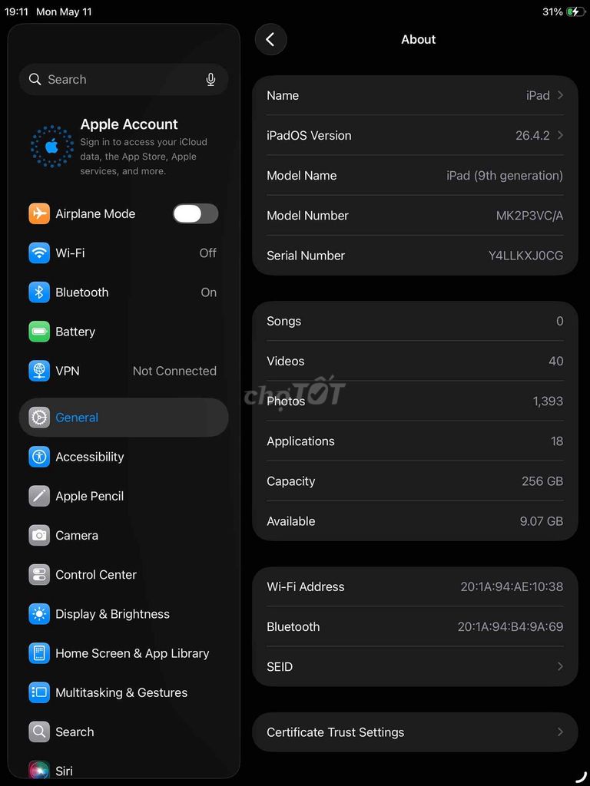The height and width of the screenshot is (786, 590).
Task: Select the General label
Action: coord(77,417)
